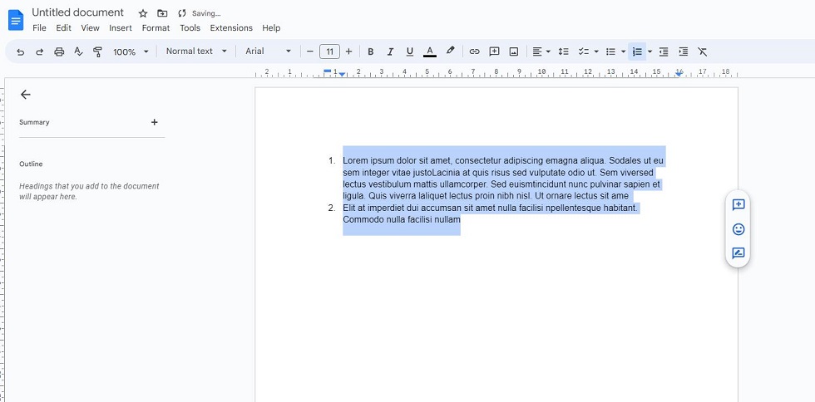815x402 pixels.
Task: Increase the font size
Action: coord(348,51)
